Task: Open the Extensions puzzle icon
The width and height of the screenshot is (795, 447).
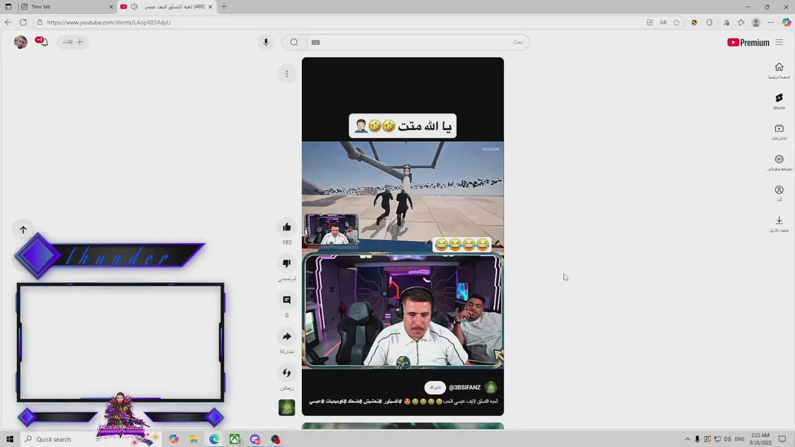Action: [709, 22]
